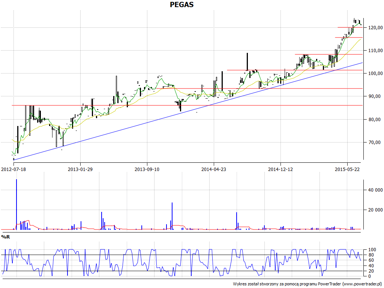384x288 pixels.
Task: Select the 2013-01-29 date label
Action: pyautogui.click(x=80, y=169)
